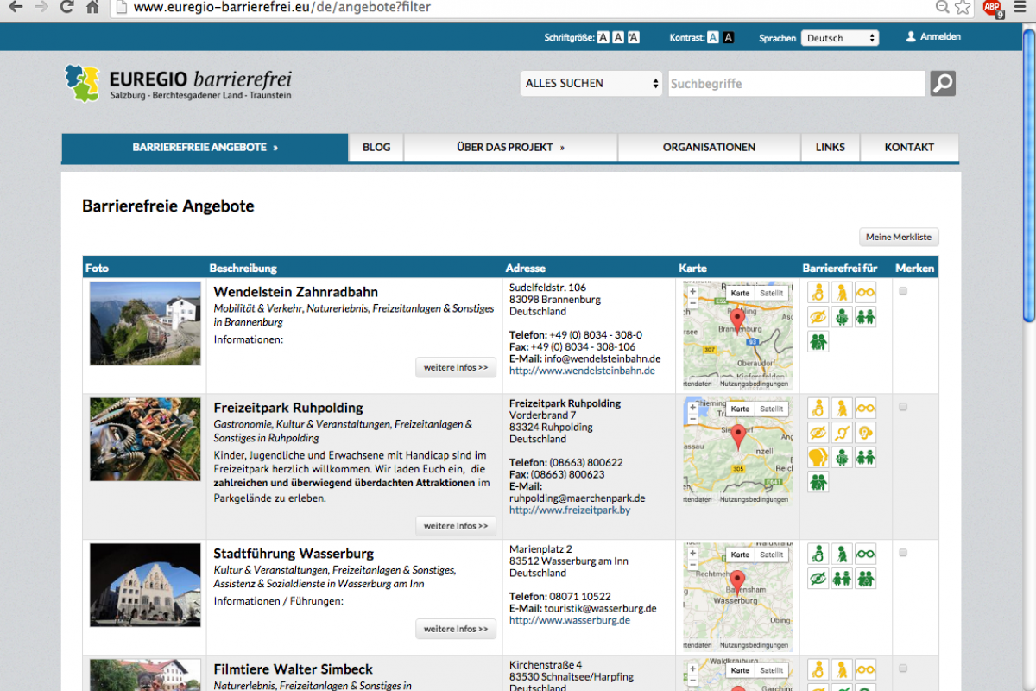Open the ALLES SUCHEN category dropdown
Viewport: 1036px width, 691px height.
(x=591, y=83)
